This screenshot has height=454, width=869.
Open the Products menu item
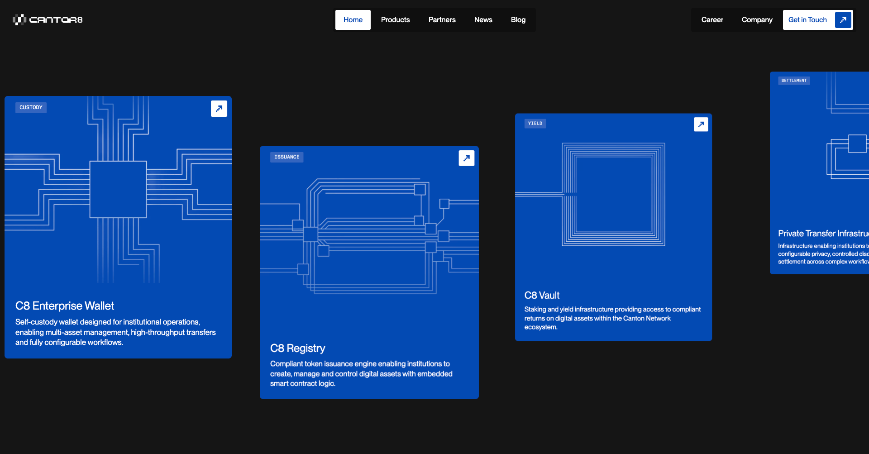pyautogui.click(x=395, y=20)
